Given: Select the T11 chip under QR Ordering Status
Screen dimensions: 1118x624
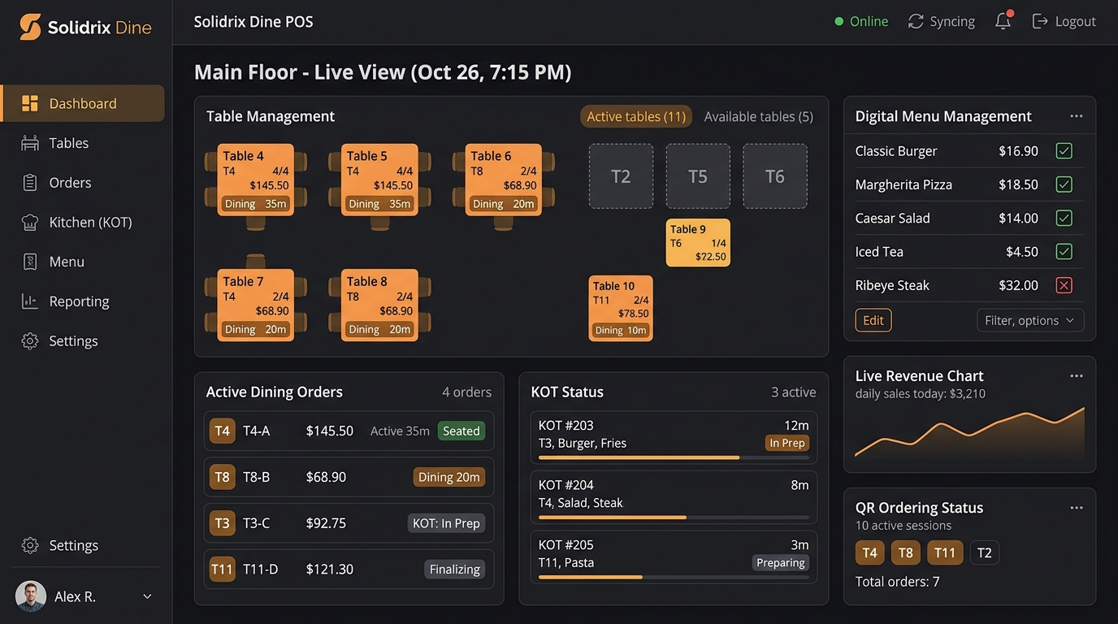Looking at the screenshot, I should tap(945, 553).
